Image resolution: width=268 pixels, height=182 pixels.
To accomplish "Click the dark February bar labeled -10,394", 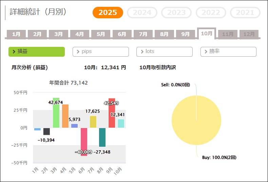I will (47, 131).
